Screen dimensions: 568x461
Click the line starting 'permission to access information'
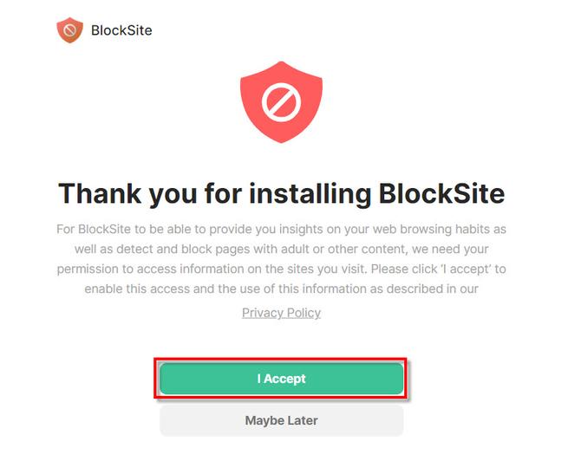[281, 269]
